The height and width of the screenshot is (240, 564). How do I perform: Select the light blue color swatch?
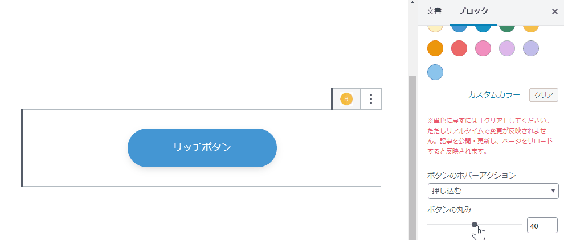tap(435, 72)
